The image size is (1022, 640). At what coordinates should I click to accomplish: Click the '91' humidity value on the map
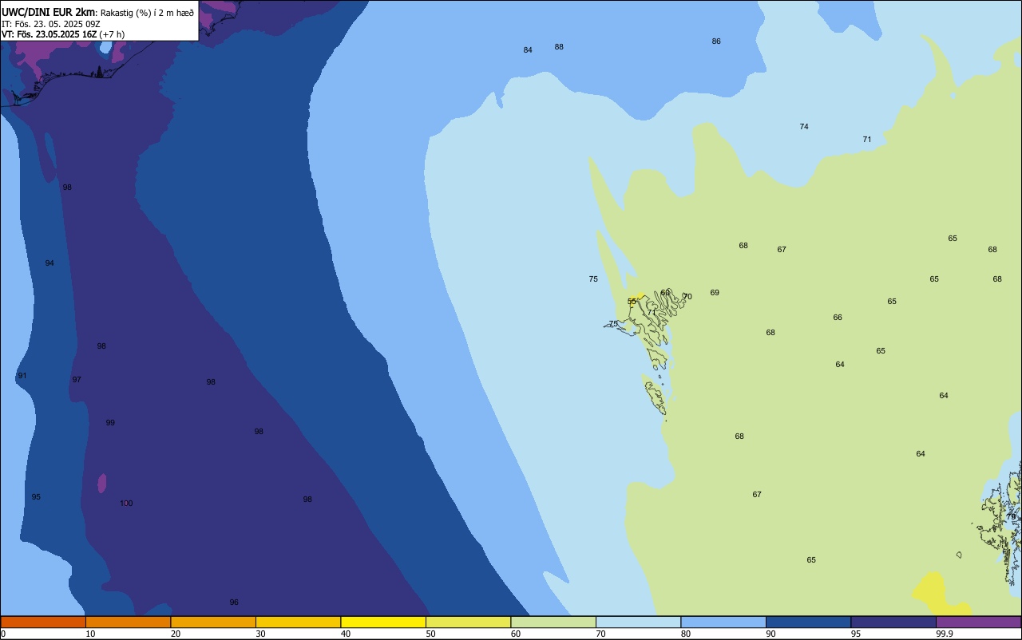click(22, 376)
